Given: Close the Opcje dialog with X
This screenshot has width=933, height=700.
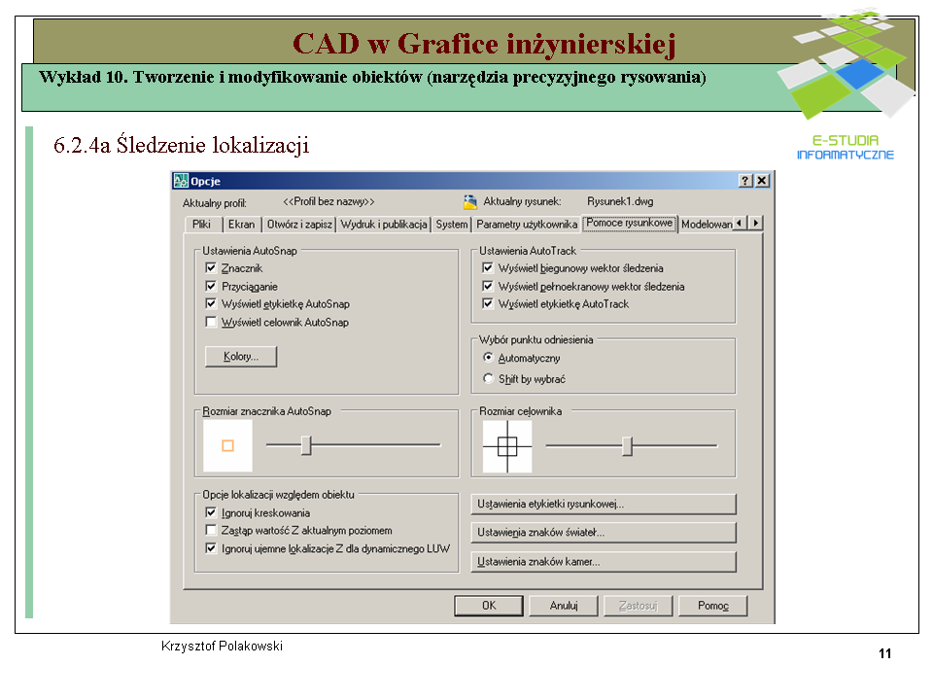Looking at the screenshot, I should [x=762, y=181].
